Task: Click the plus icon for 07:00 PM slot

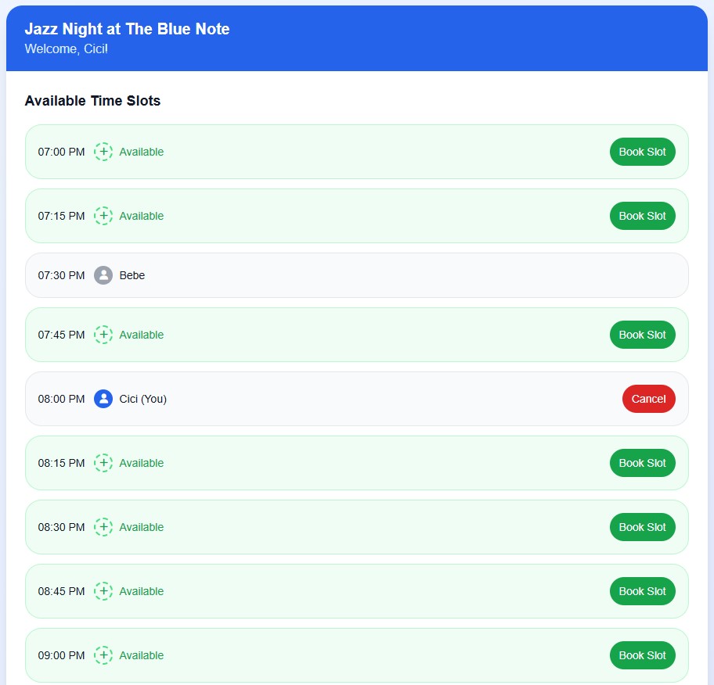Action: pos(103,152)
